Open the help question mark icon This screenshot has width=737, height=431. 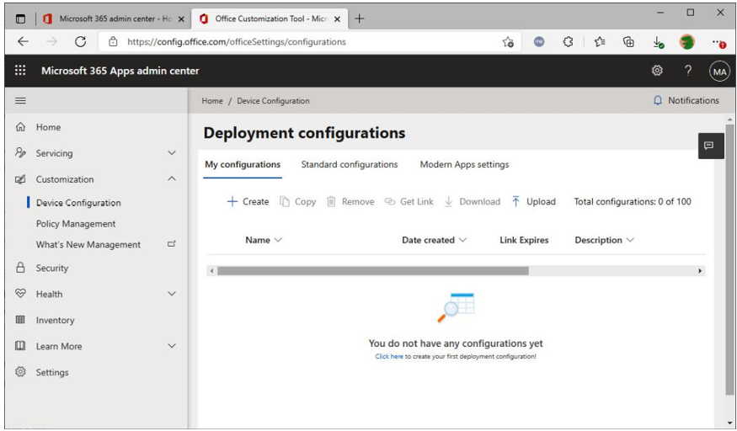coord(688,71)
